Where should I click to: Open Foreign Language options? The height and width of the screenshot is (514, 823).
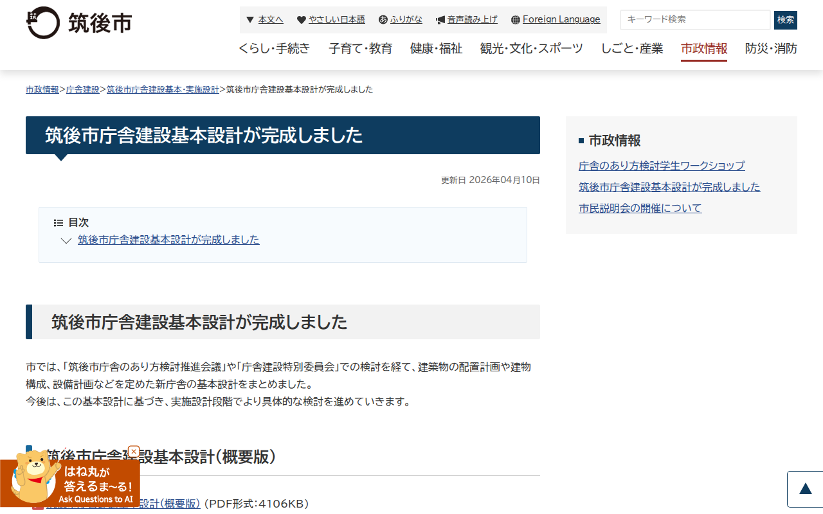561,19
